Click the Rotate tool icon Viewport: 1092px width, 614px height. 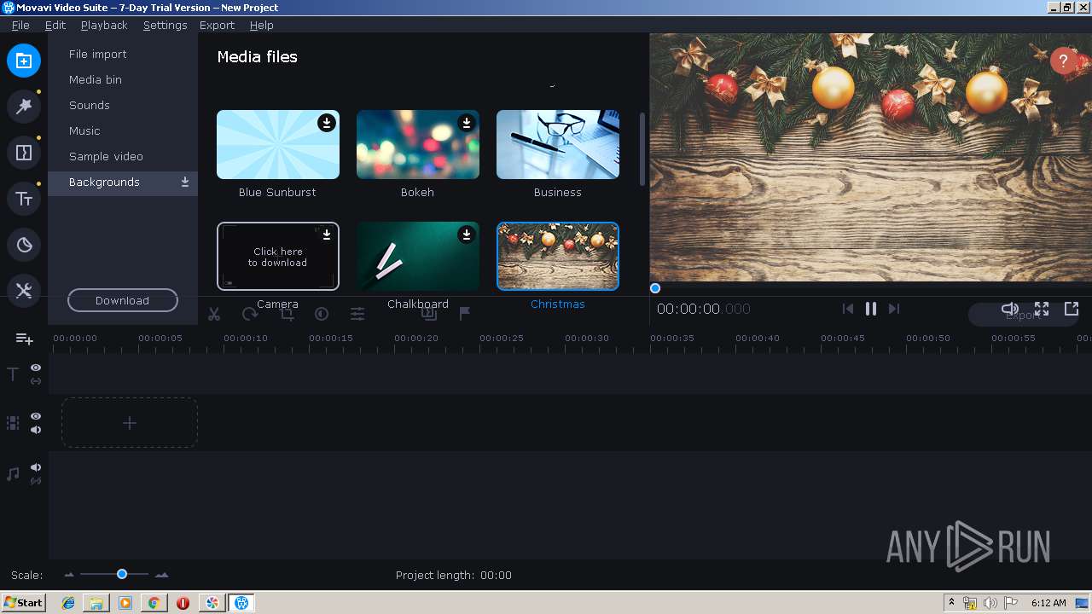250,314
